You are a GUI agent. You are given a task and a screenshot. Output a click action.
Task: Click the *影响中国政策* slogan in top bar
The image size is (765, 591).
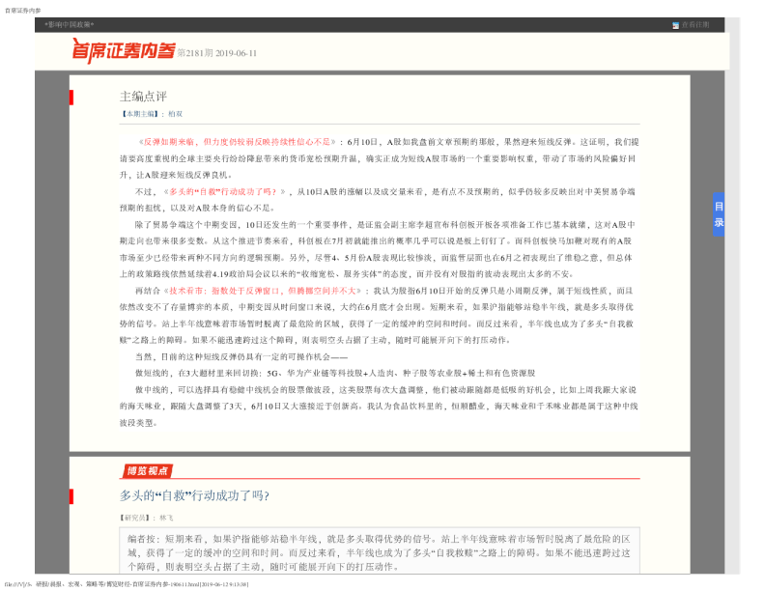click(69, 24)
